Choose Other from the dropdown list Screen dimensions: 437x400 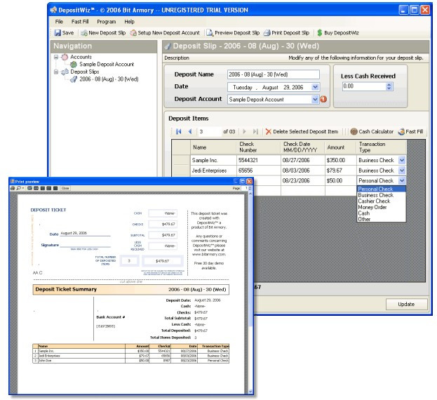[x=381, y=219]
